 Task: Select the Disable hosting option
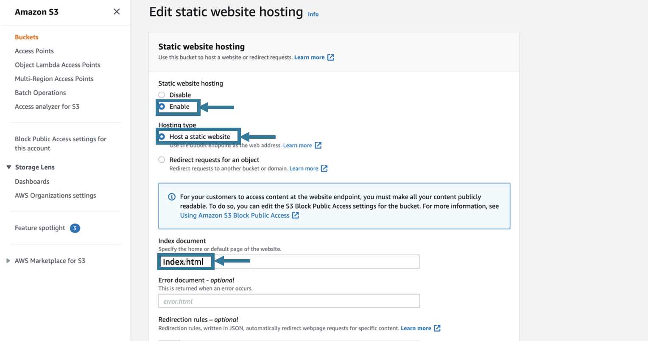coord(162,95)
